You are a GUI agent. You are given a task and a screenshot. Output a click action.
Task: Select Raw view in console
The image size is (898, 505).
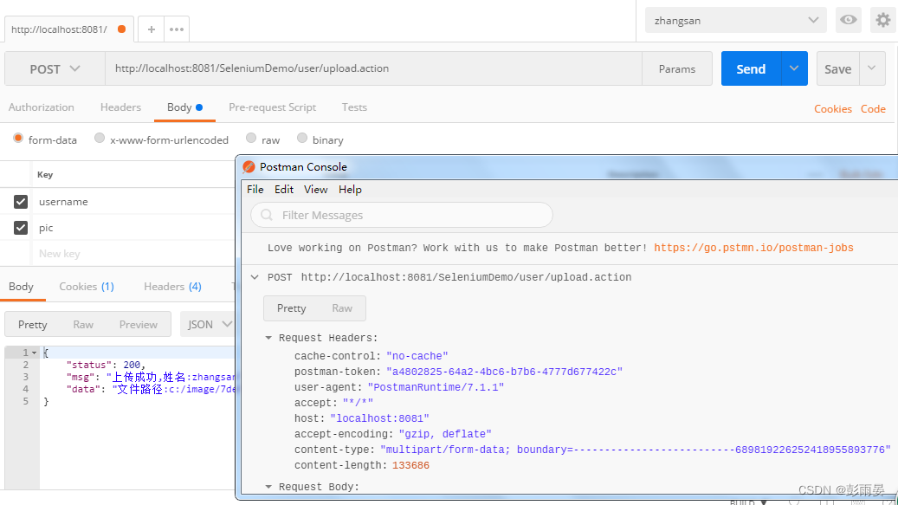342,308
